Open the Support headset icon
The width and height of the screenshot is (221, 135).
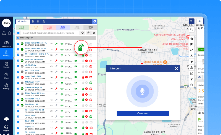[x=6, y=128]
